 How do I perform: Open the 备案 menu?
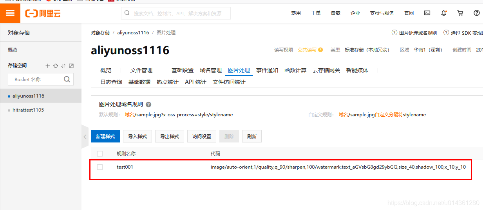point(336,13)
